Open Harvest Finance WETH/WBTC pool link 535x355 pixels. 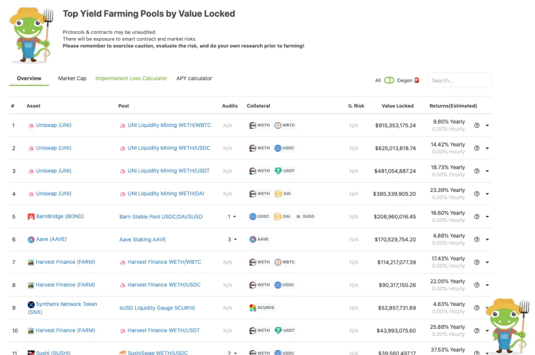(x=164, y=262)
